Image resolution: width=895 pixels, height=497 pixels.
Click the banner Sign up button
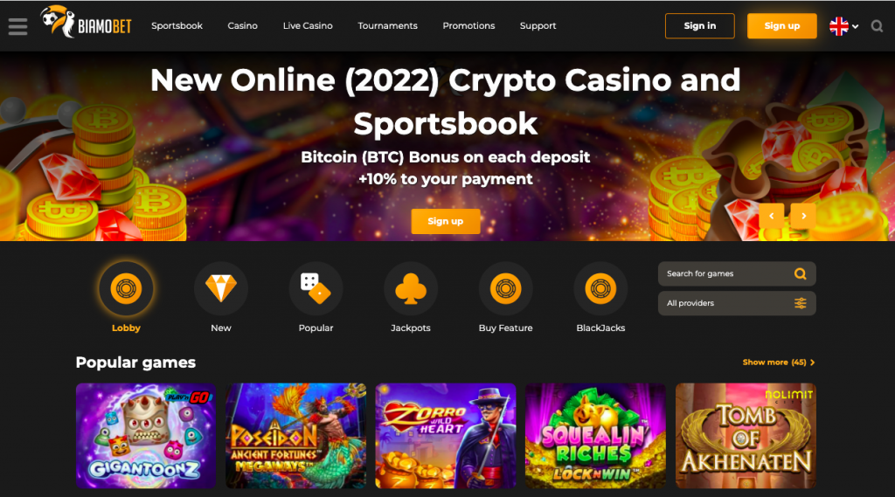(446, 221)
